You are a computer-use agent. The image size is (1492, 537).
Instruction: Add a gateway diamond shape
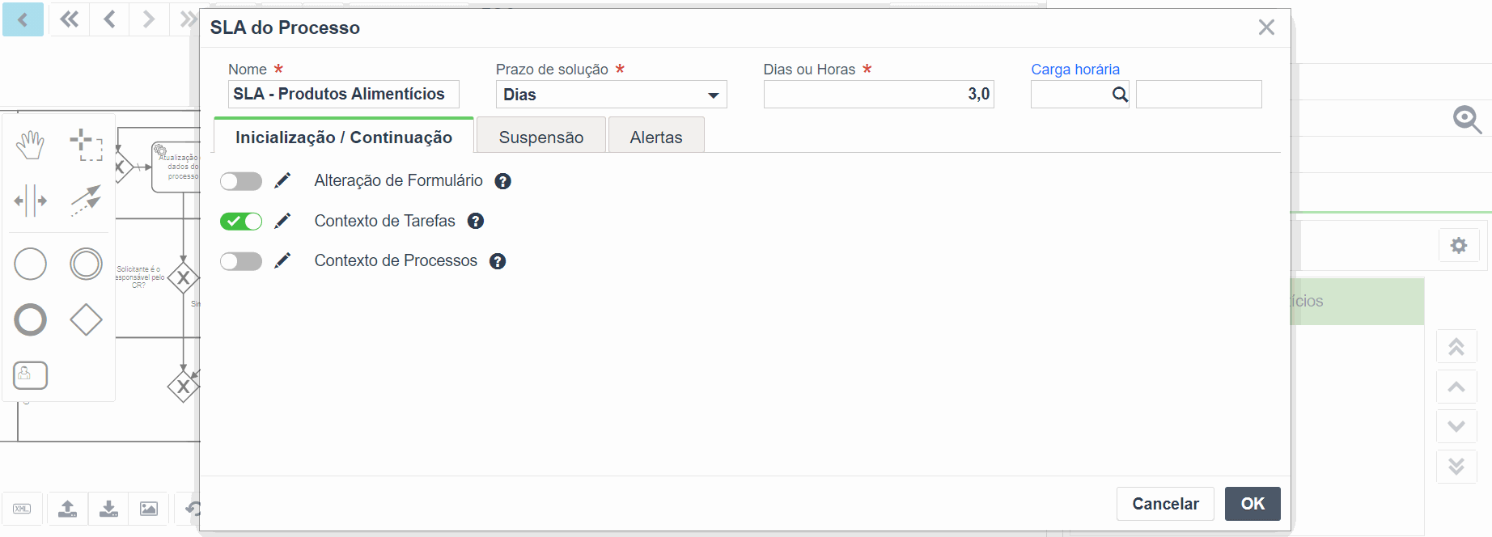pos(86,319)
